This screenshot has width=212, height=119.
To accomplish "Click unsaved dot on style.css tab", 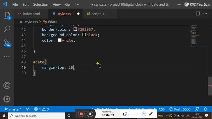I will point(78,14).
